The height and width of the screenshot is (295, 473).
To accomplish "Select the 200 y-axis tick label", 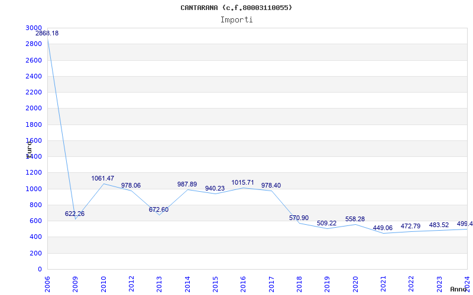I will coord(36,254).
